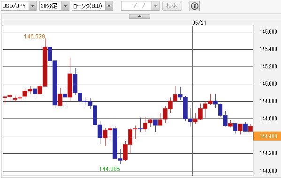Screen dimensions: 281x178
Task: Click the 144.085 low price label
Action: 109,169
